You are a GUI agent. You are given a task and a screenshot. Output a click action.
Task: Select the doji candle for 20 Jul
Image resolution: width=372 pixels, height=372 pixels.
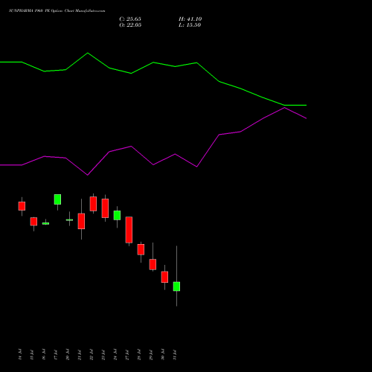69,219
